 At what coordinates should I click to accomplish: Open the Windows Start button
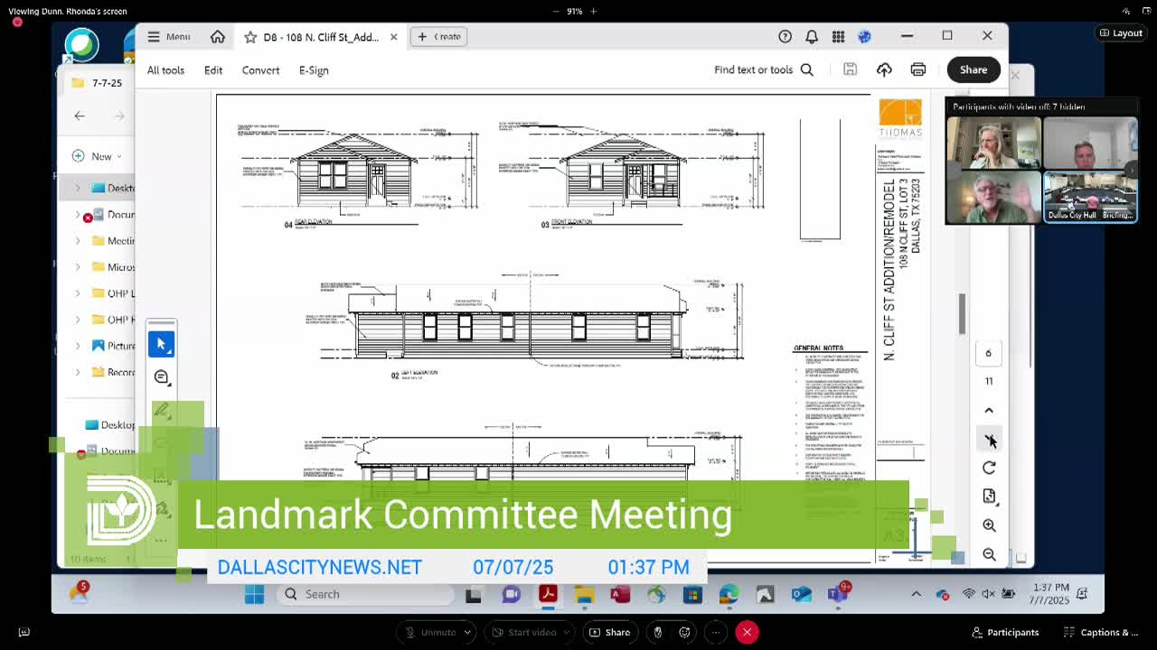(x=254, y=594)
